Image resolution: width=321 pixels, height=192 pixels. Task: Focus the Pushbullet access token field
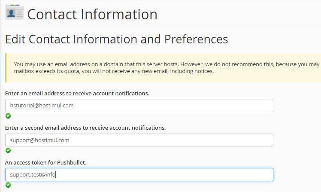(x=139, y=174)
